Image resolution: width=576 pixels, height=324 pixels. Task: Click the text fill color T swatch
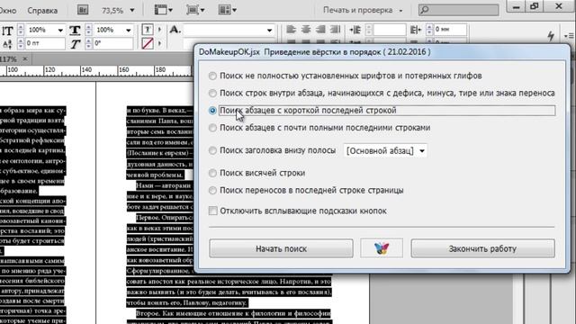click(x=148, y=30)
